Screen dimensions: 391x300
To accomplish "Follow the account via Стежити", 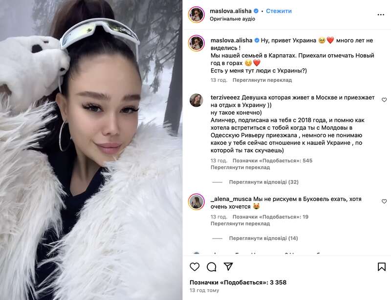I will point(279,11).
